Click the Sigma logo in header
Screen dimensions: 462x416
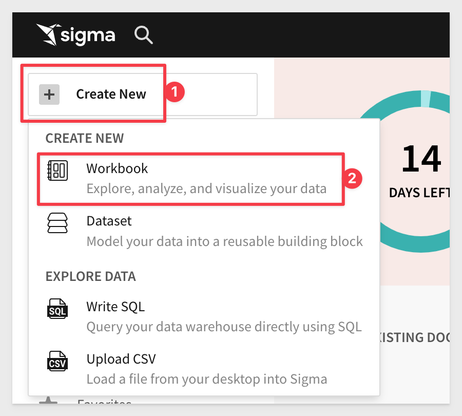(76, 35)
